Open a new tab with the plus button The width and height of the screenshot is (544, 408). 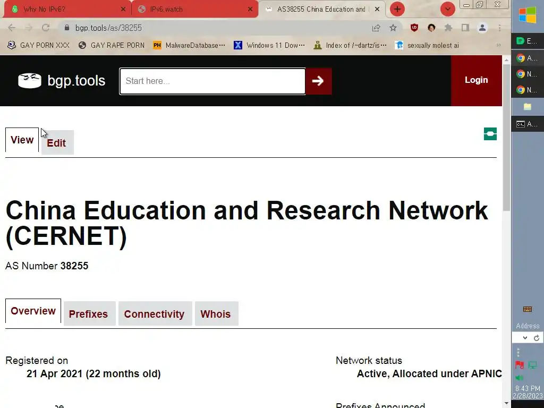(397, 9)
